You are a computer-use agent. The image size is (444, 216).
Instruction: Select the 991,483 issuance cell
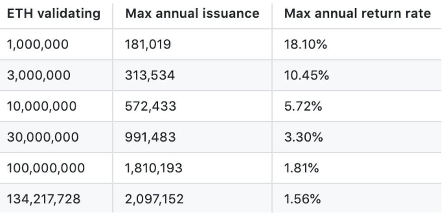(x=150, y=137)
